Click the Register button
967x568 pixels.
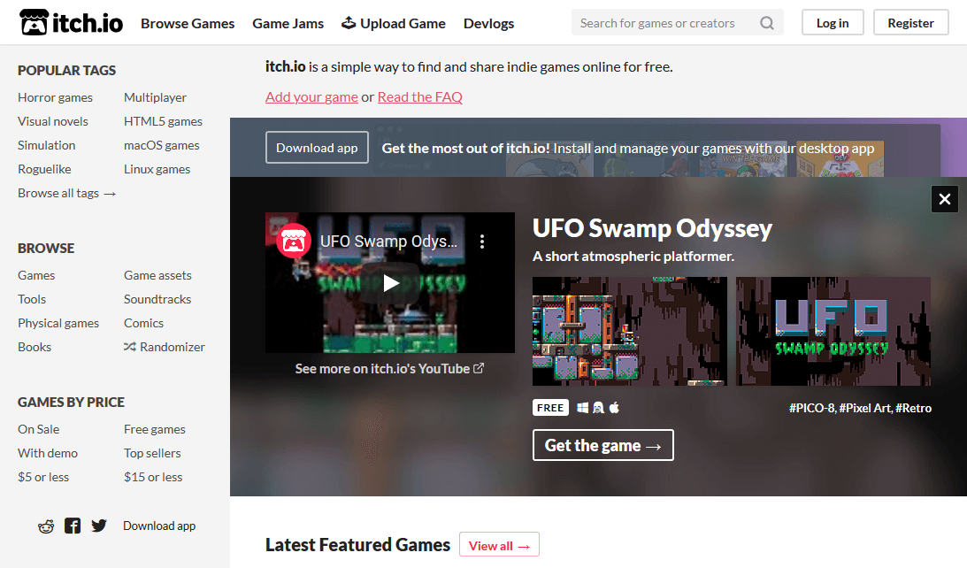(x=911, y=23)
